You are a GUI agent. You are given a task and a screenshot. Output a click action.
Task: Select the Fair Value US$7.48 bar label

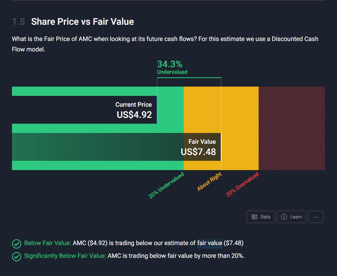click(x=198, y=147)
